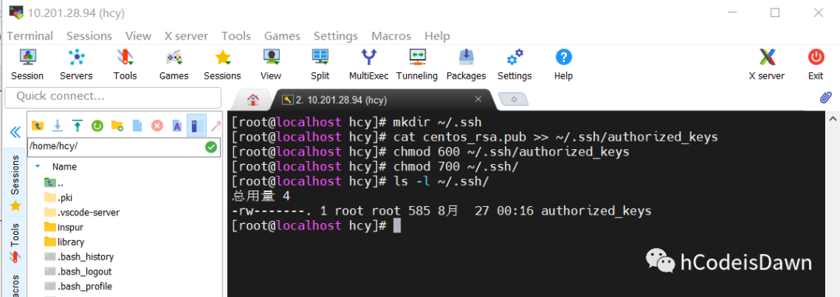Switch to the home tab

(253, 100)
